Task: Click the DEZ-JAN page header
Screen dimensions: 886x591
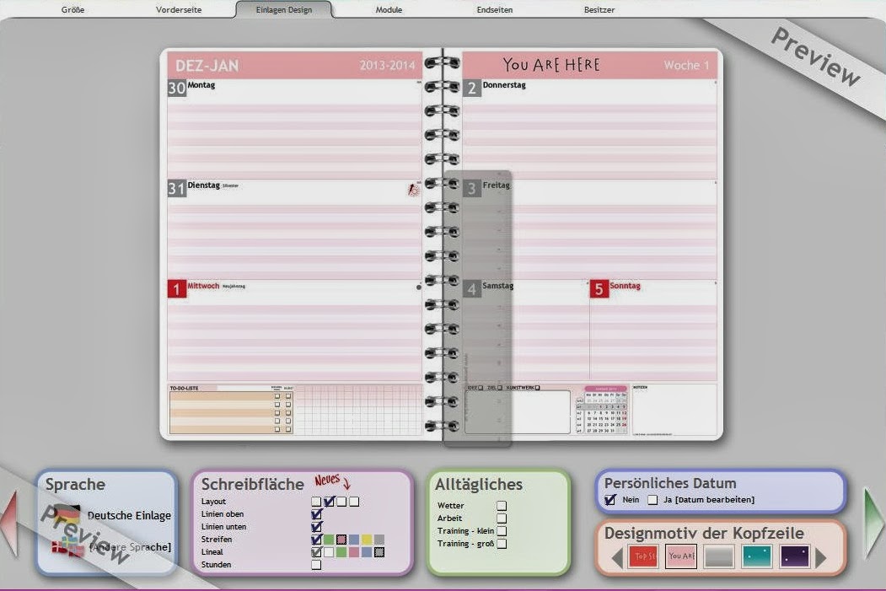Action: 207,66
